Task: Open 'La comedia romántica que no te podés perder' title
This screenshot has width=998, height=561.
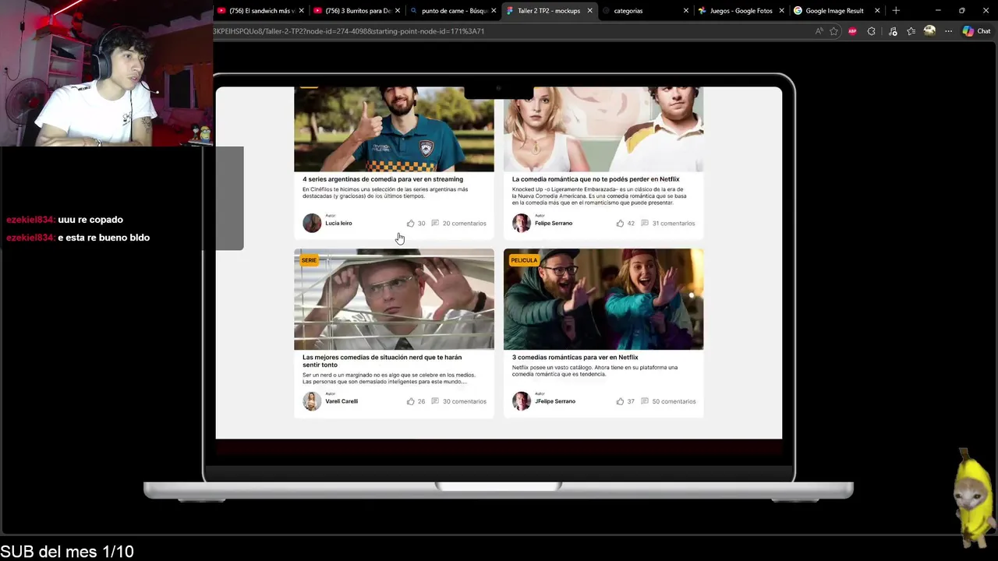Action: (x=596, y=179)
